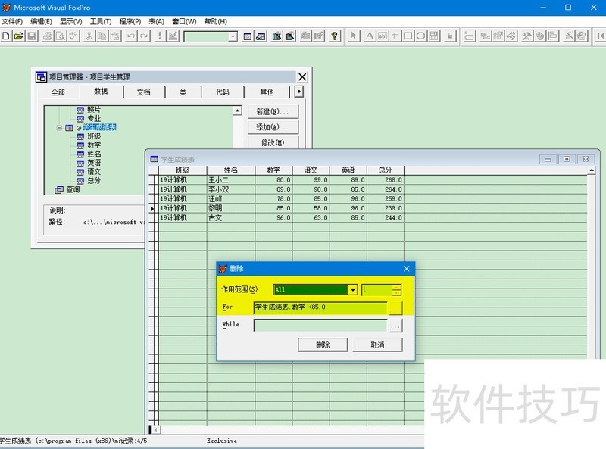Click the Cut scissors toolbar icon
The width and height of the screenshot is (606, 449).
pos(89,36)
